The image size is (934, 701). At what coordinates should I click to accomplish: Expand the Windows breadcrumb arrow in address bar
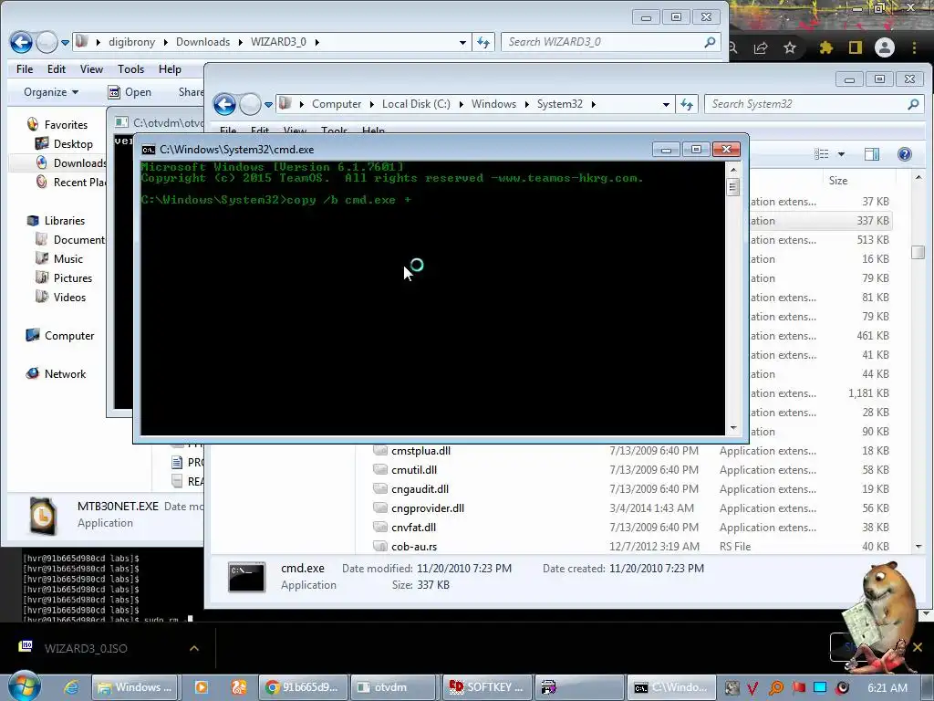tap(526, 104)
